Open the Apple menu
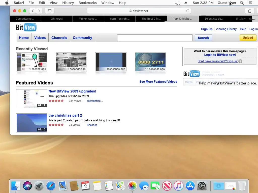This screenshot has height=193, width=258. 7,3
